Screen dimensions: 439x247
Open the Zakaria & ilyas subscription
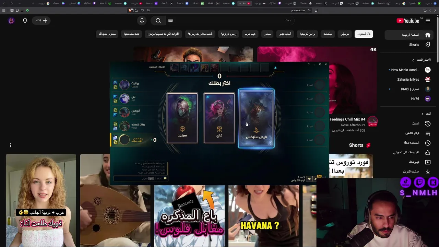coord(410,80)
